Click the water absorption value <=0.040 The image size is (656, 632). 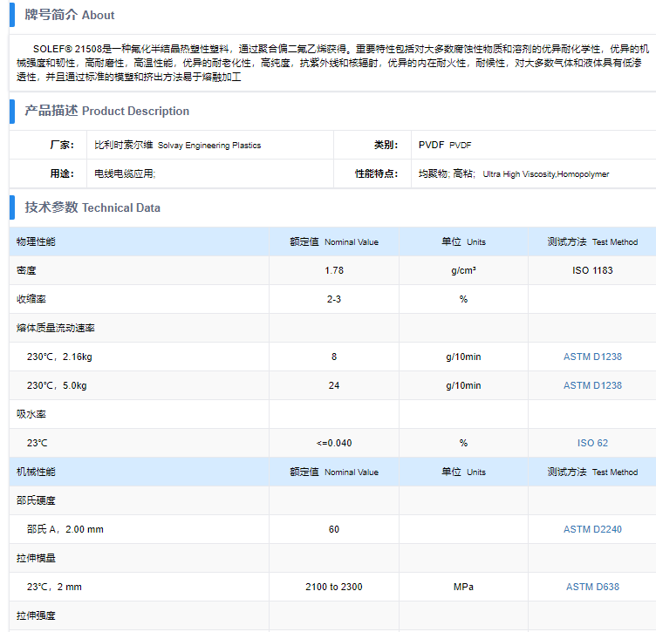334,443
